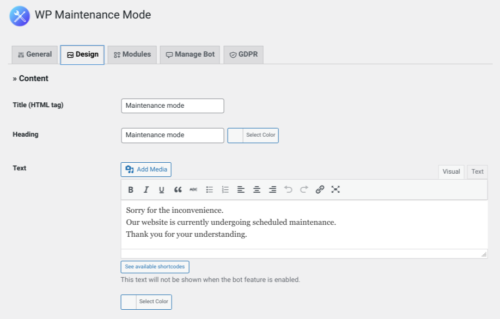Click the Title (HTML tag) input field
The height and width of the screenshot is (319, 500).
pyautogui.click(x=172, y=106)
